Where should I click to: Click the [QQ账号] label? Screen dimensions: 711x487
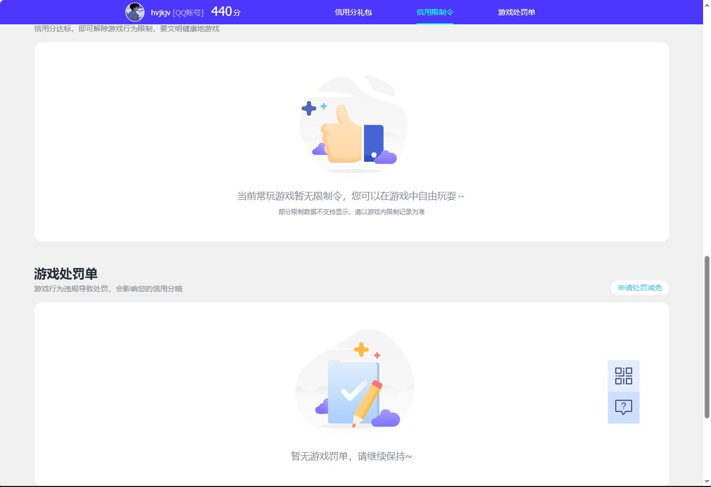pyautogui.click(x=188, y=13)
